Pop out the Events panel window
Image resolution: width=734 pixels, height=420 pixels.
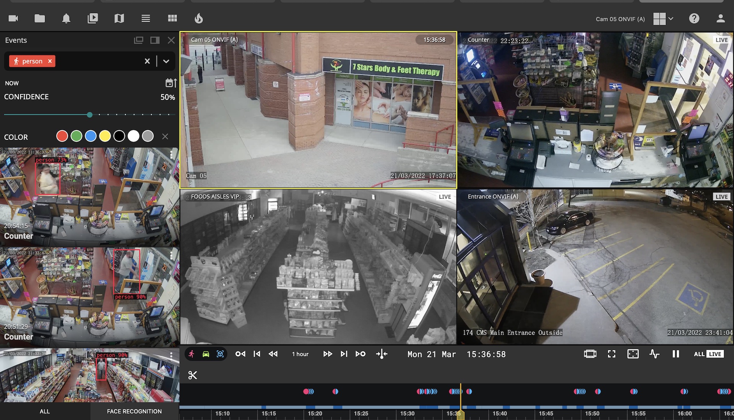pyautogui.click(x=138, y=40)
